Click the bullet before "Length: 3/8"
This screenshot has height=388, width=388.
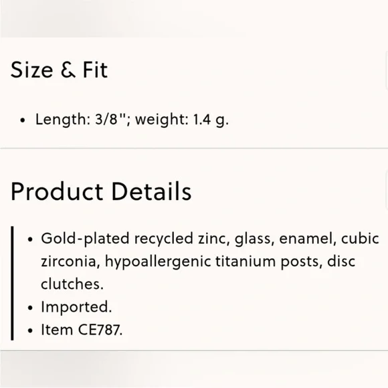click(x=23, y=120)
